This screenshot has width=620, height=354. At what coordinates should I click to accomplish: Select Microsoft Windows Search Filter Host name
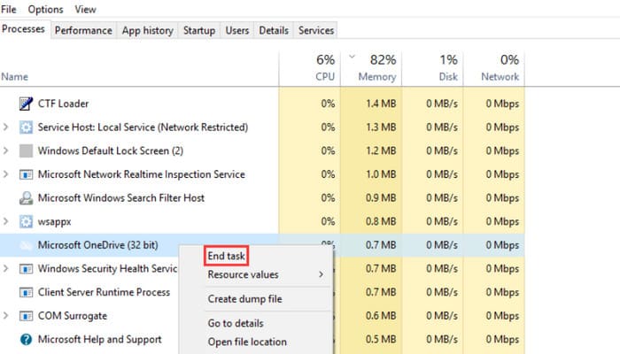click(x=121, y=198)
